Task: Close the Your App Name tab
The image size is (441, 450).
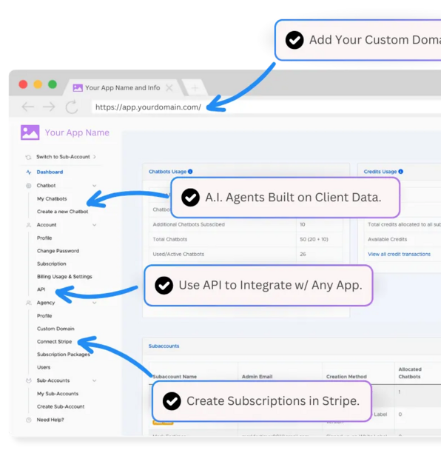Action: pos(169,88)
